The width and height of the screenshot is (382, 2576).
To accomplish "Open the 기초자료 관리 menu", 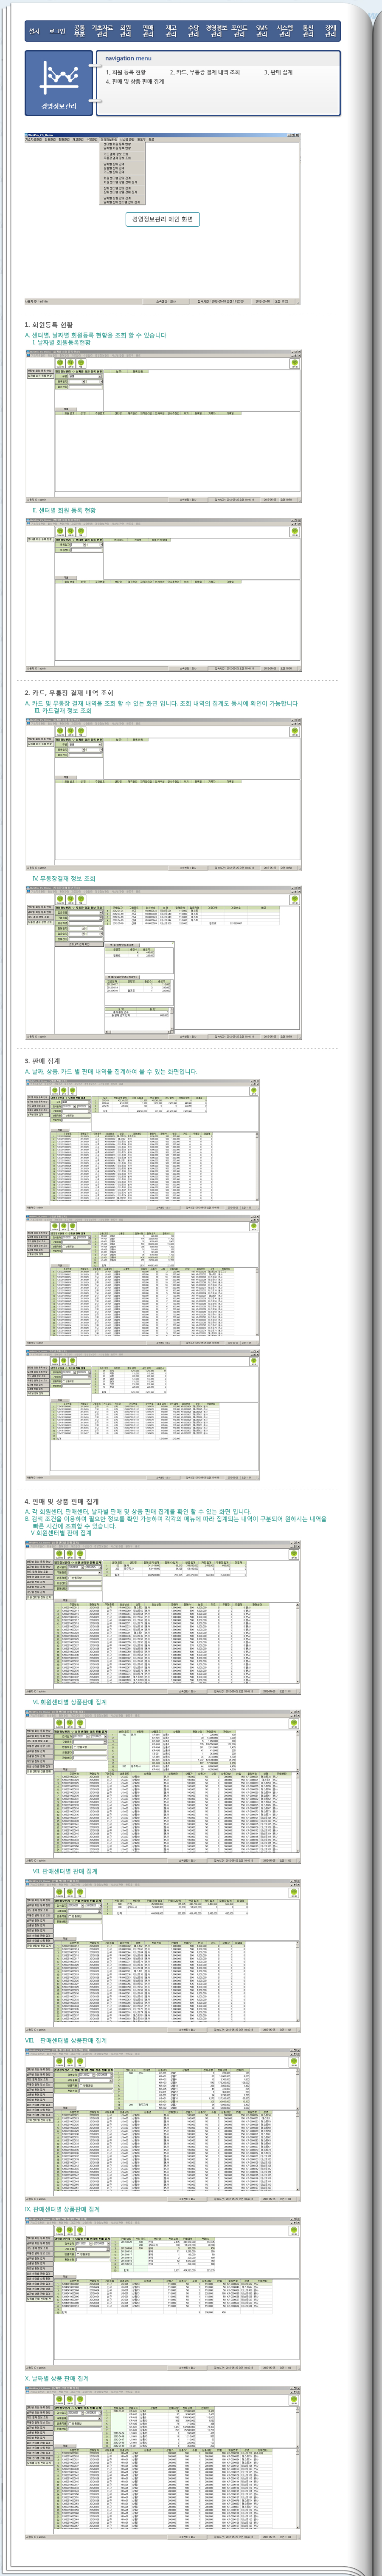I will coord(102,31).
